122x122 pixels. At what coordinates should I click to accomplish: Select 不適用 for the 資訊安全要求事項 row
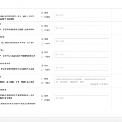(x=42, y=44)
